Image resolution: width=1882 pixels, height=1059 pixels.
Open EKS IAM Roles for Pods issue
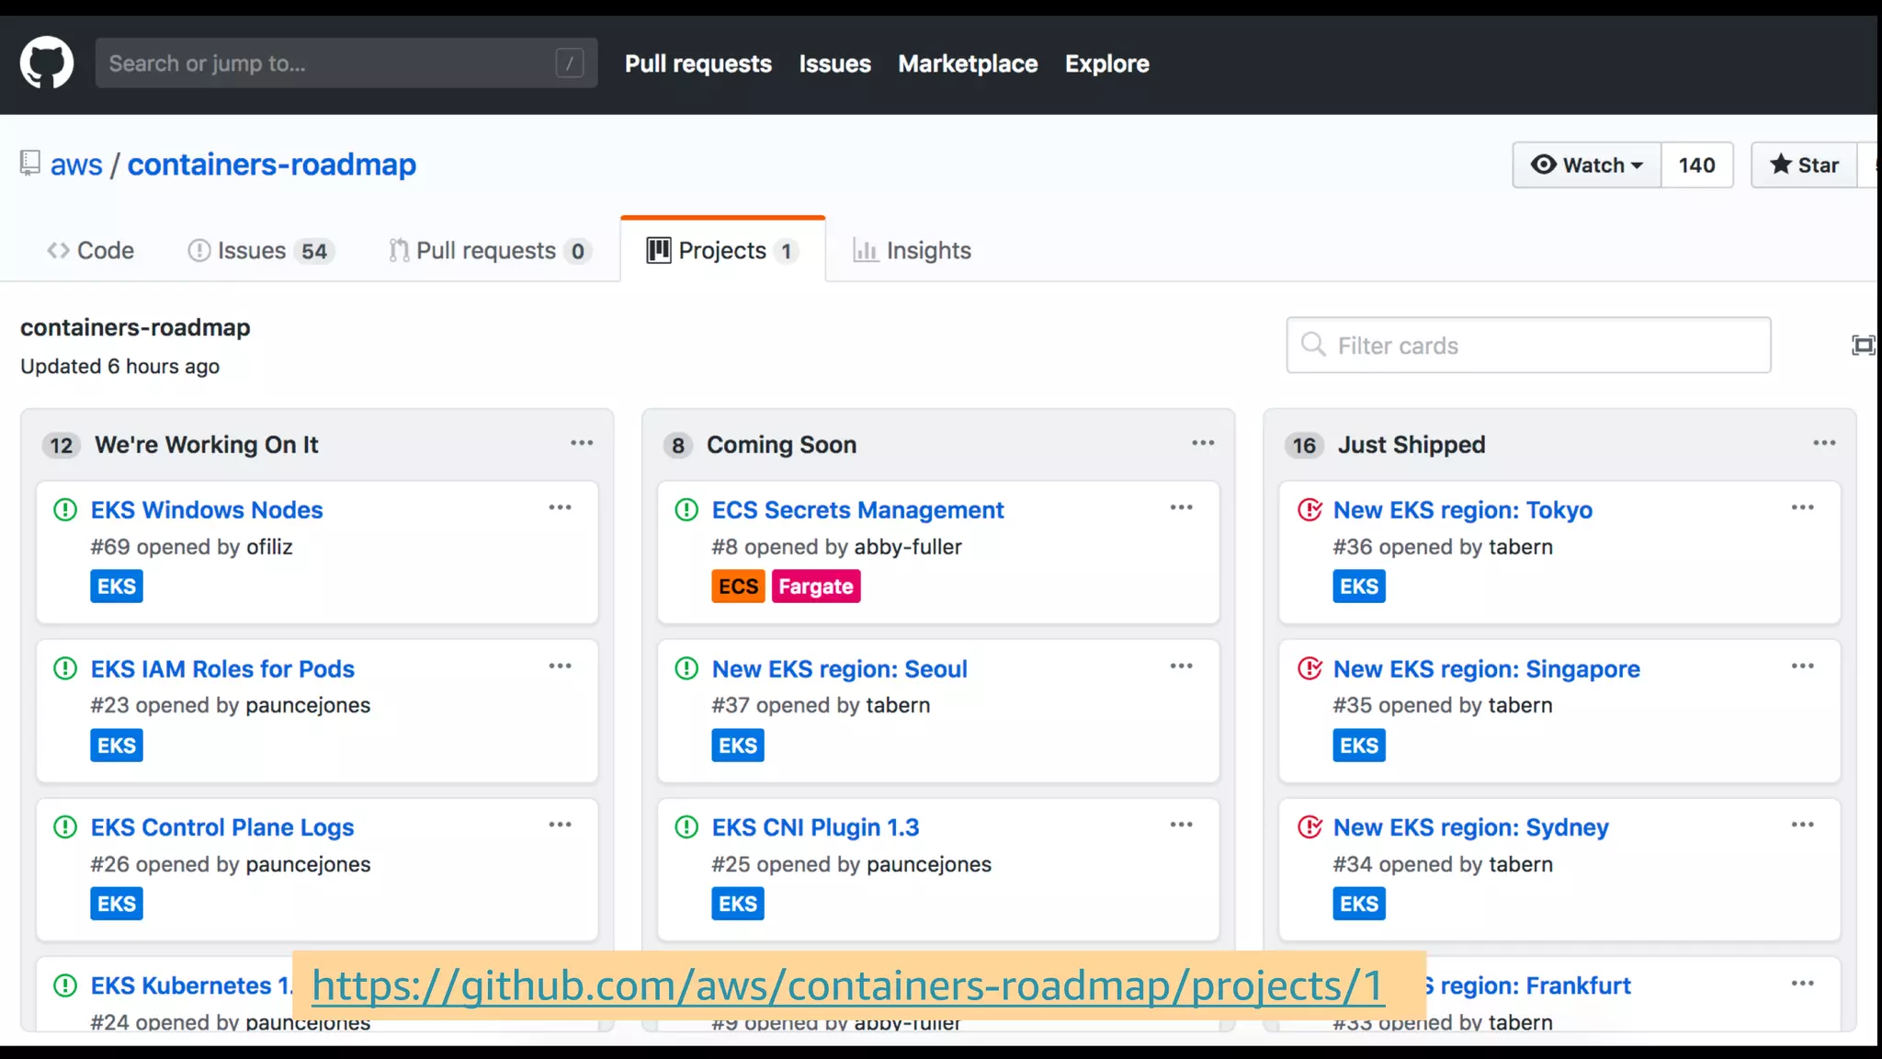click(x=222, y=668)
